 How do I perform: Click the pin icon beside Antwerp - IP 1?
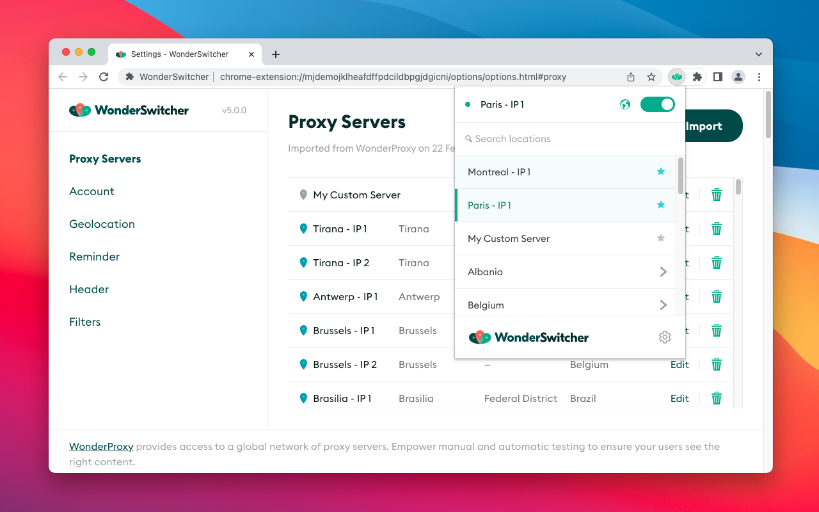(303, 296)
